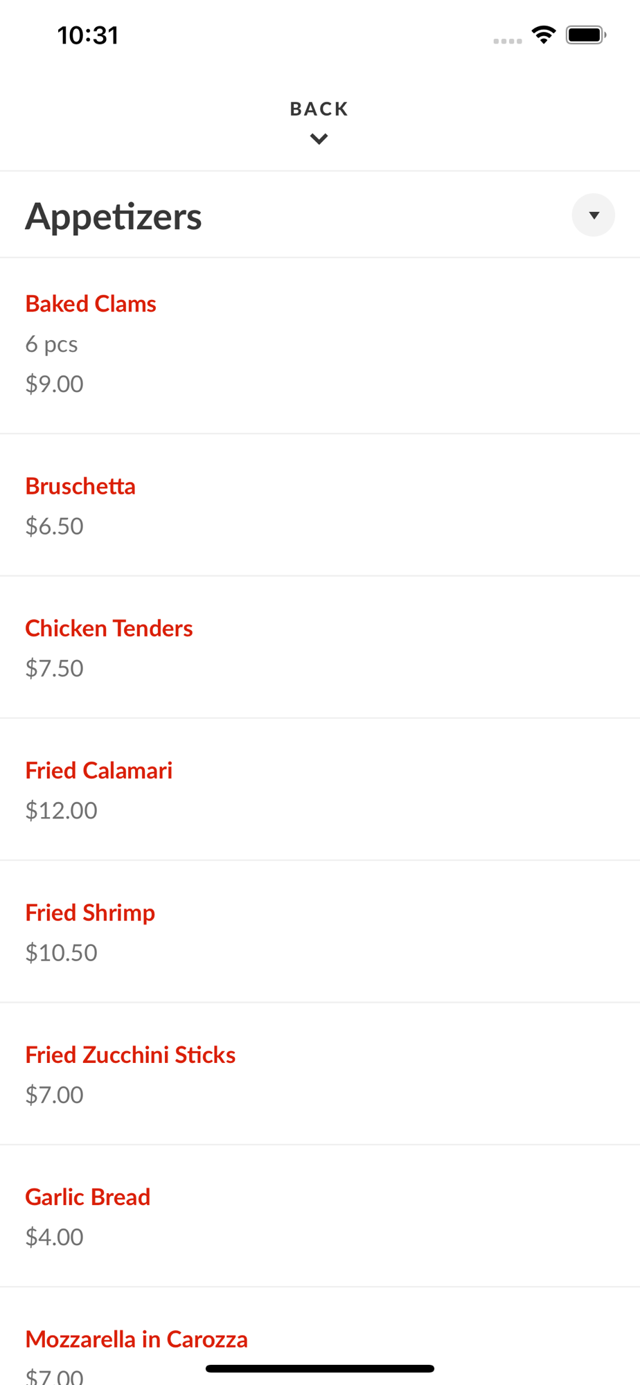
Task: Select the Garlic Bread item
Action: pos(87,1197)
